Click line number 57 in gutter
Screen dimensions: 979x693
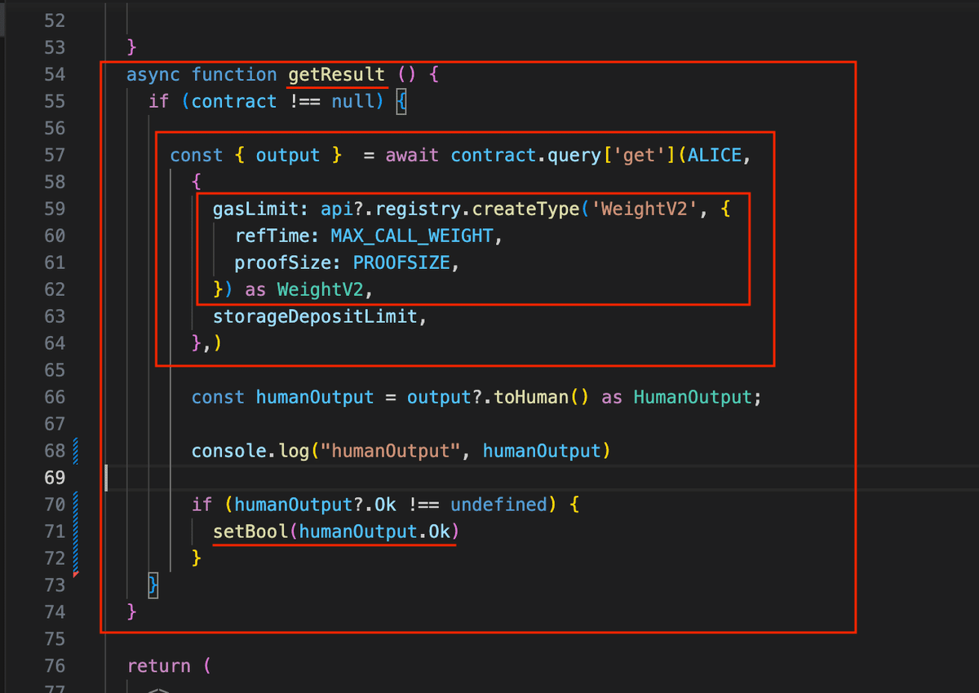pos(54,155)
